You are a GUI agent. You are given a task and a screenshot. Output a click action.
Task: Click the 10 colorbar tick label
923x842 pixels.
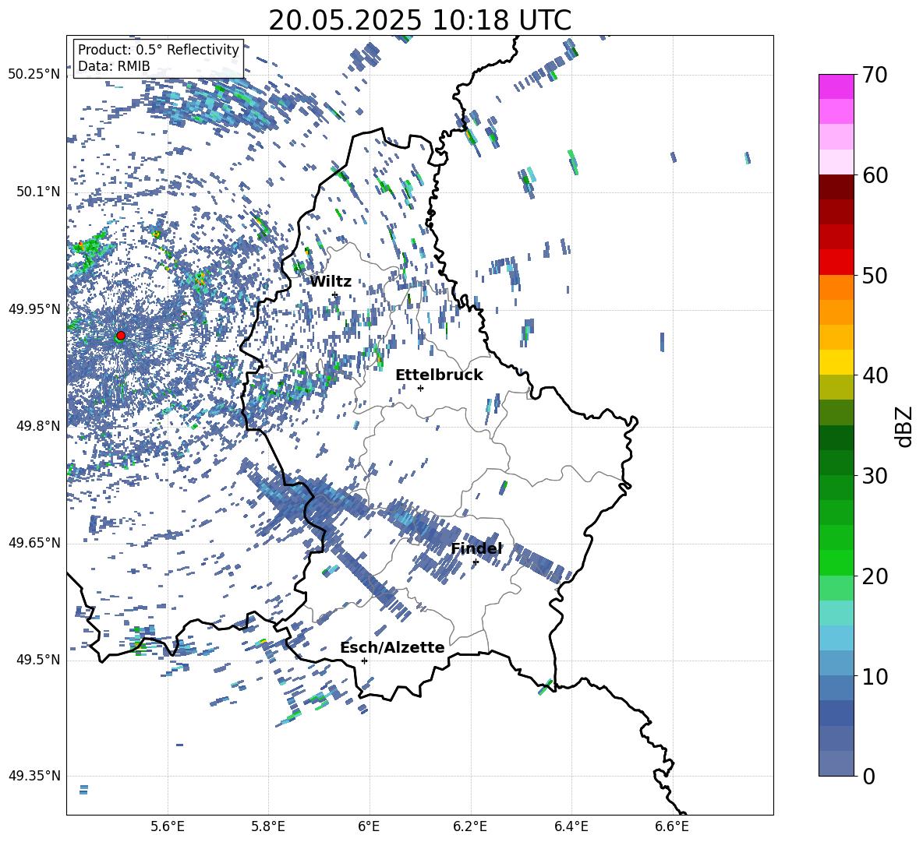pos(875,677)
